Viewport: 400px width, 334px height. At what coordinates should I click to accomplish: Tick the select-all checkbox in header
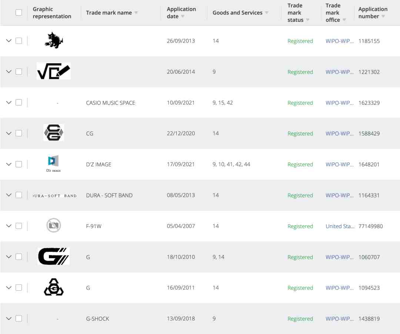[19, 12]
